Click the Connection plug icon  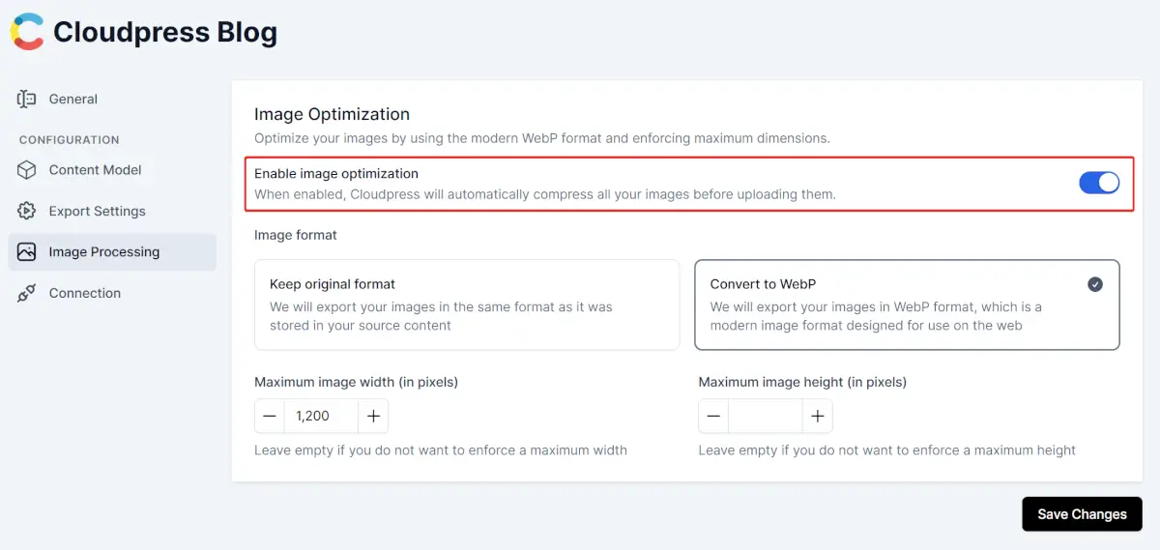(x=27, y=294)
